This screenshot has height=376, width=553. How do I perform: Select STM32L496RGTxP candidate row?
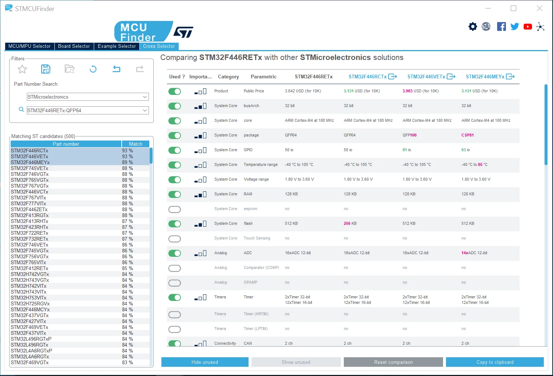[x=80, y=339]
